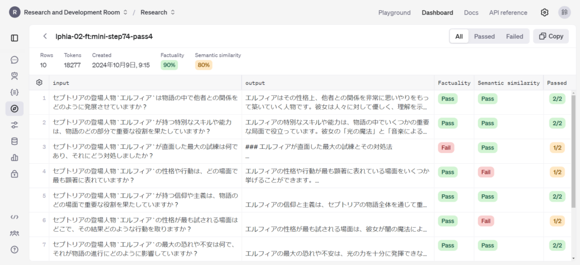Open settings gear in top bar
The image size is (580, 265).
[x=544, y=12]
